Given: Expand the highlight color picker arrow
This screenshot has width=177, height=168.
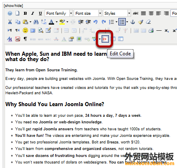Looking at the screenshot, I should [67, 22].
